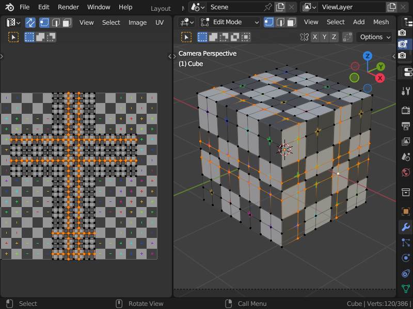This screenshot has width=413, height=309.
Task: Set UV selection mode to subtract
Action: pos(51,37)
